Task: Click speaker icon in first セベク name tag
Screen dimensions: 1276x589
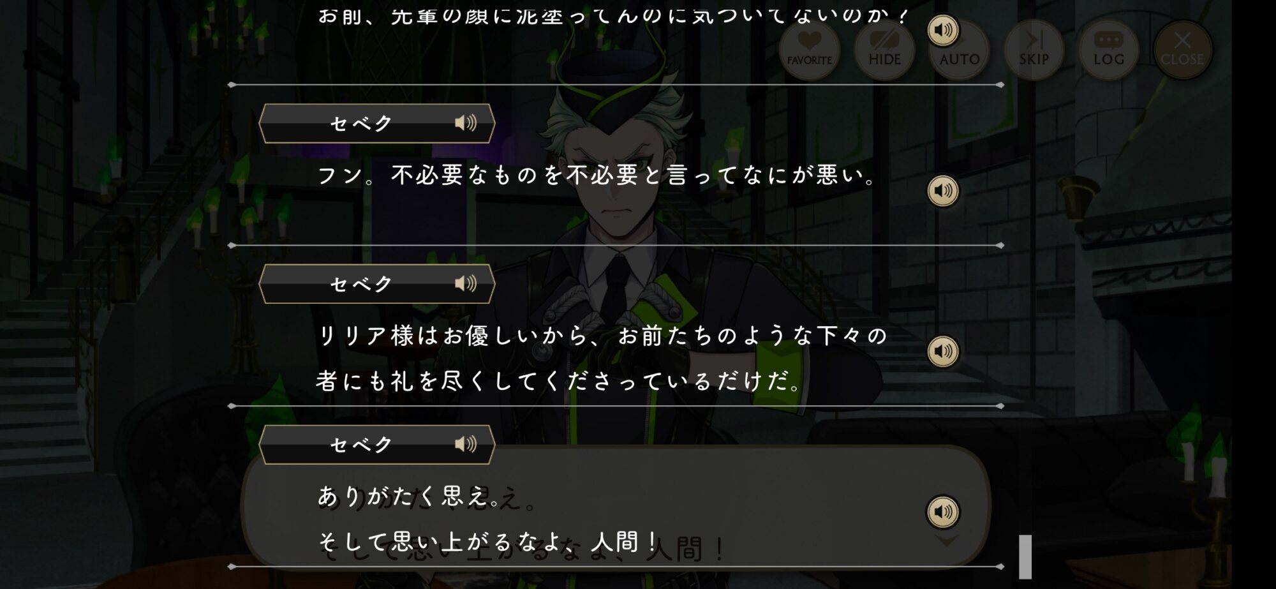Action: coord(466,123)
